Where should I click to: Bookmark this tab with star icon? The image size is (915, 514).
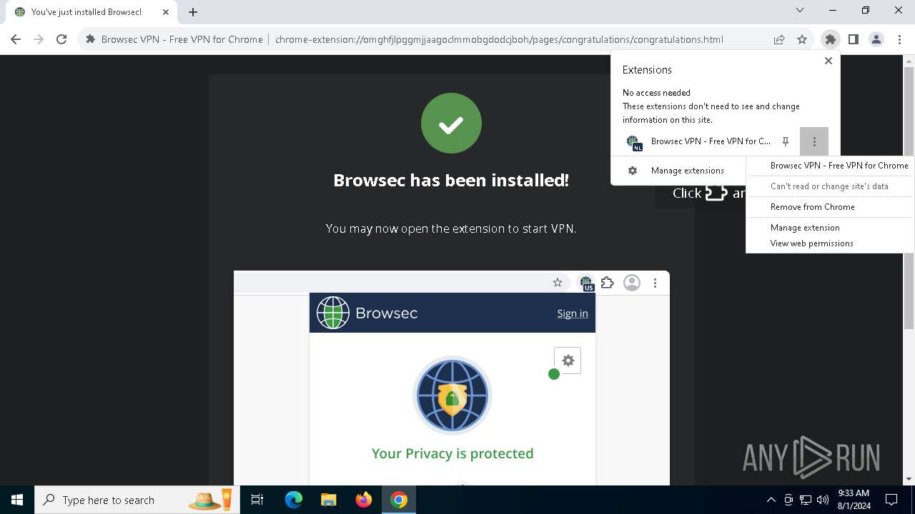(802, 39)
